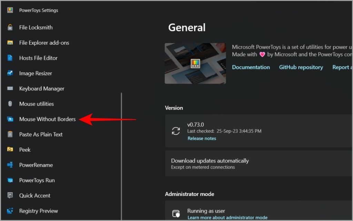Click the Keyboard Manager keyboard icon

(10, 88)
